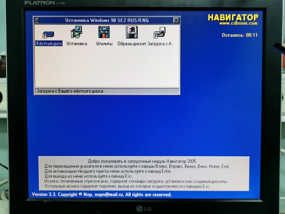This screenshot has height=214, width=285.
Task: Close the Установка Windows 98 window
Action: 176,20
